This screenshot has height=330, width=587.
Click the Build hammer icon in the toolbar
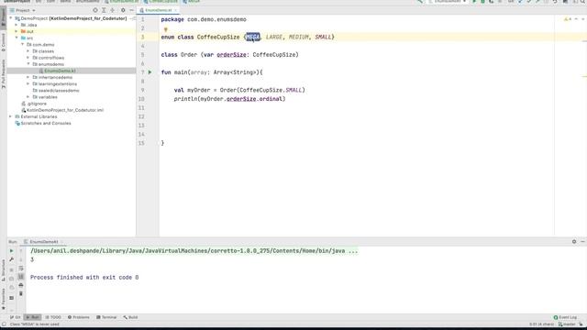[420, 2]
